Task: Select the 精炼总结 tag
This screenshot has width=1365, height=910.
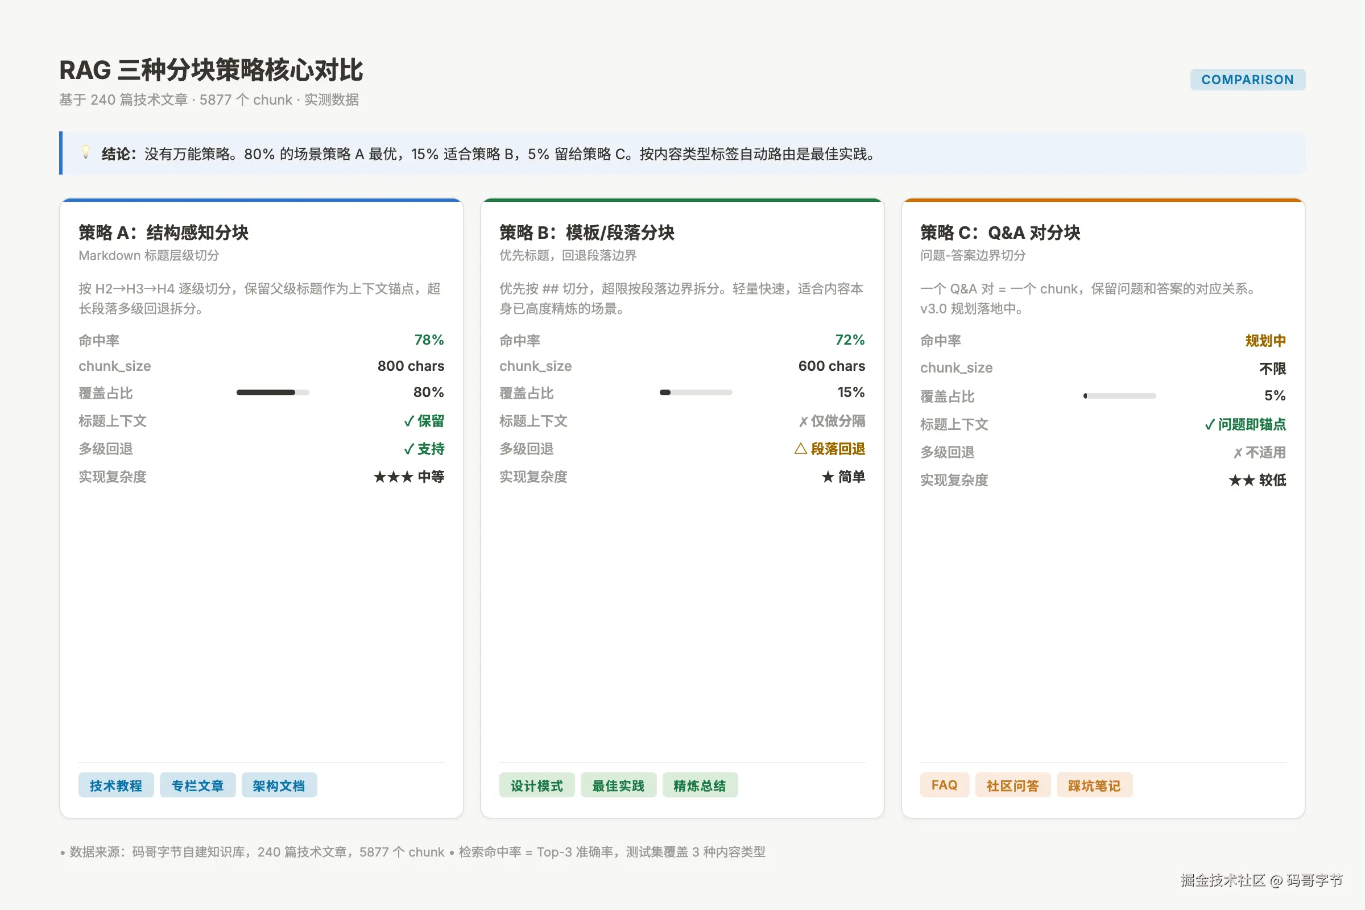Action: tap(700, 785)
